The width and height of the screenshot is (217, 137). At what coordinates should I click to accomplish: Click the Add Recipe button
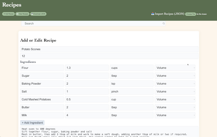(8, 14)
